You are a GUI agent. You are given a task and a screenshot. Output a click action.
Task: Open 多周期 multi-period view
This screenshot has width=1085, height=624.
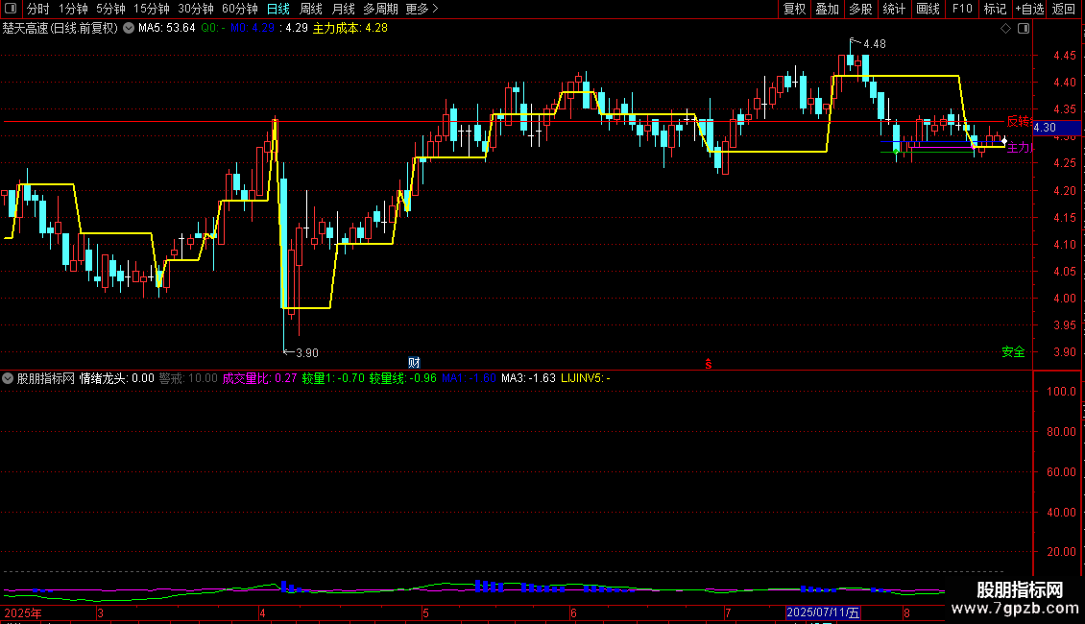pos(380,9)
